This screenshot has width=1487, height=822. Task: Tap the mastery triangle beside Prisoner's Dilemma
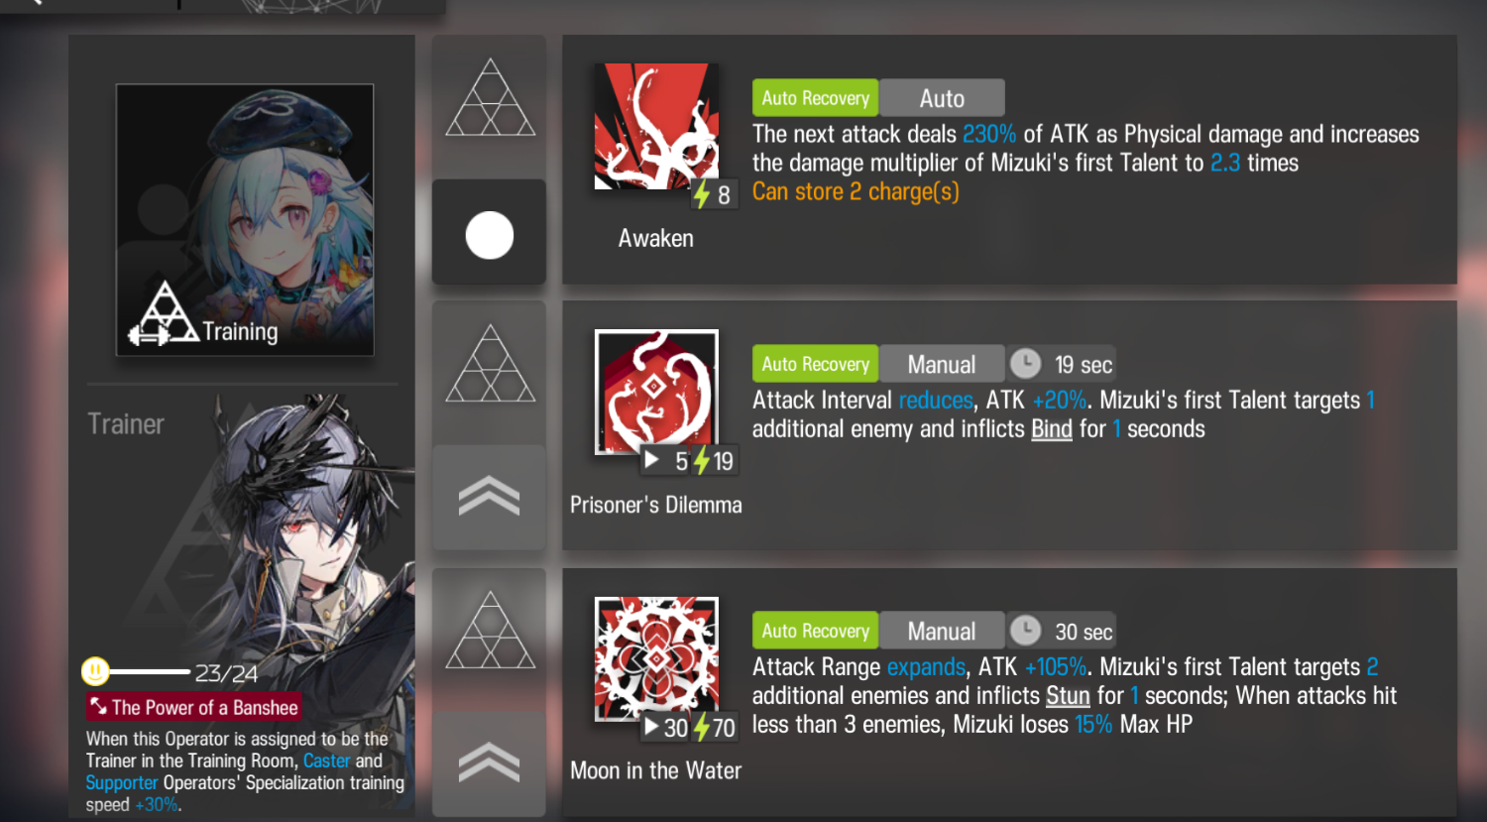click(x=490, y=364)
